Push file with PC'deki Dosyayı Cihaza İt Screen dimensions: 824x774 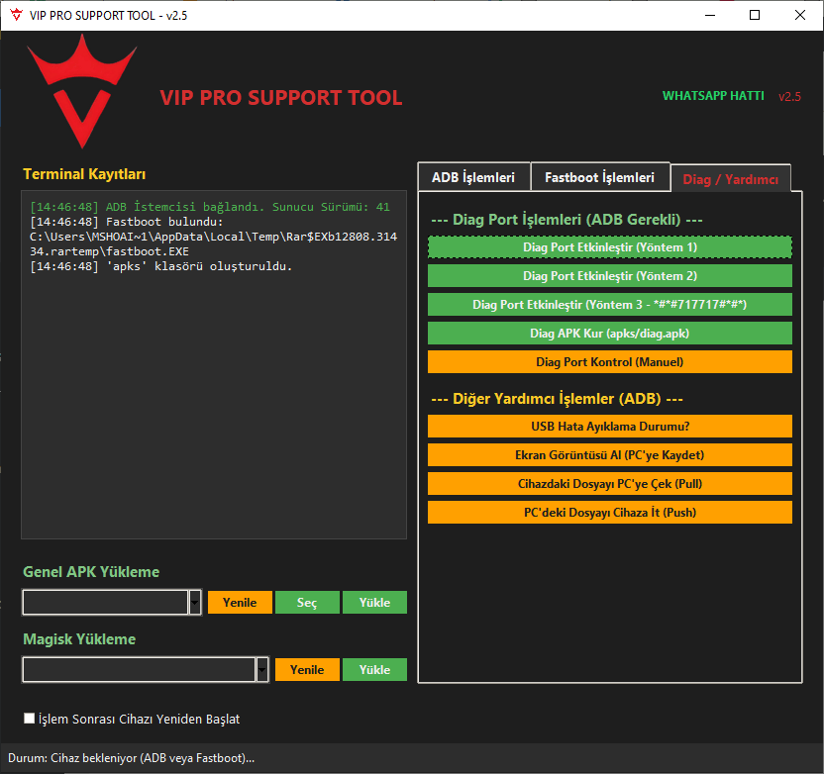[x=609, y=513]
